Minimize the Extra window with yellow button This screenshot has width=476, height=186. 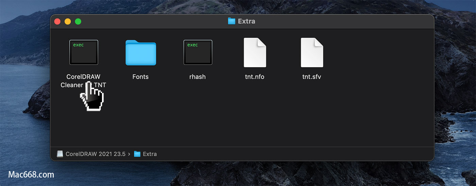click(68, 21)
